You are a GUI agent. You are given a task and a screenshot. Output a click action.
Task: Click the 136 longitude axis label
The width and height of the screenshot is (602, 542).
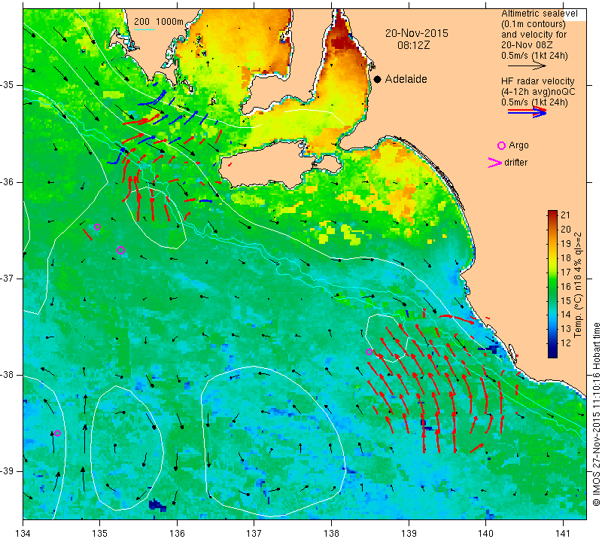(x=177, y=533)
